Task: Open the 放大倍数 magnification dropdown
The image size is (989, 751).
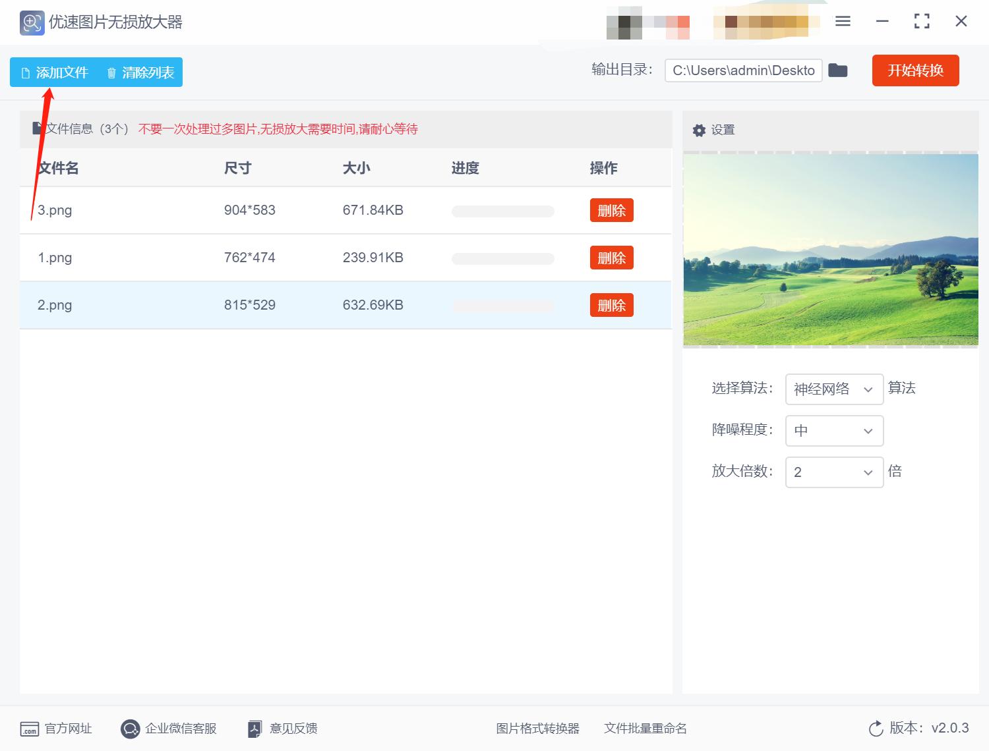Action: pos(833,472)
